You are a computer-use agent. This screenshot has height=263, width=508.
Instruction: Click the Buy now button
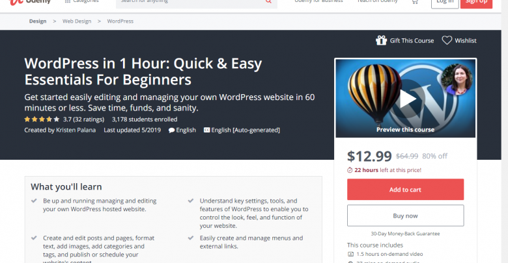[x=405, y=216]
